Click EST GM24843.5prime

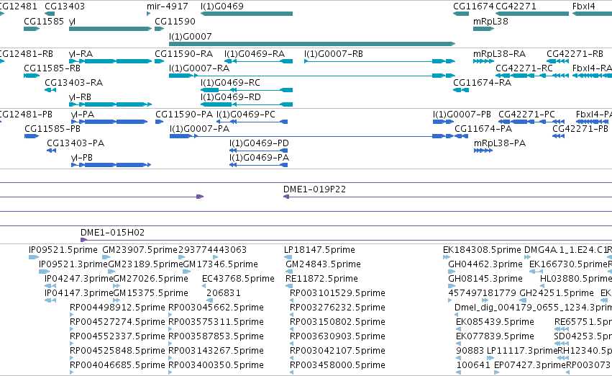pos(323,264)
